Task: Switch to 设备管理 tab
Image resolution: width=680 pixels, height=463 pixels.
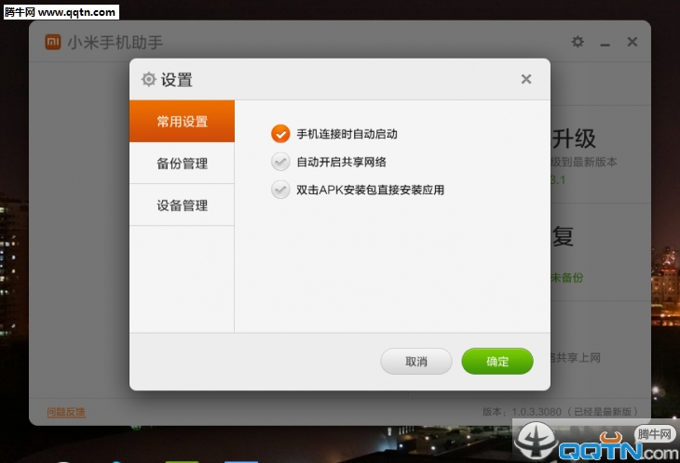Action: pos(182,205)
